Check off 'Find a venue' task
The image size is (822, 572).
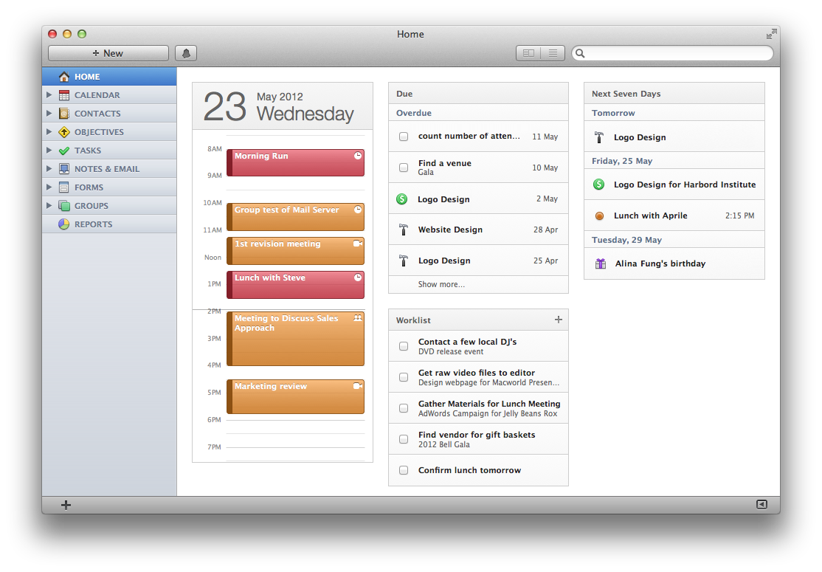click(x=404, y=168)
